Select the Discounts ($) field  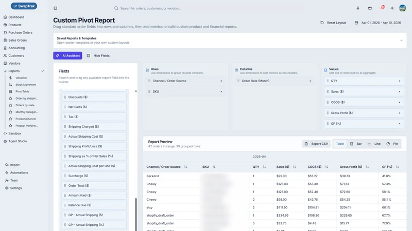click(94, 97)
